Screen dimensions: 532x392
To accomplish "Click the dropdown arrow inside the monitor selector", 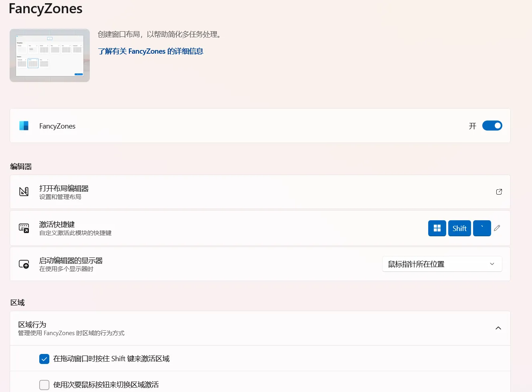I will tap(492, 264).
